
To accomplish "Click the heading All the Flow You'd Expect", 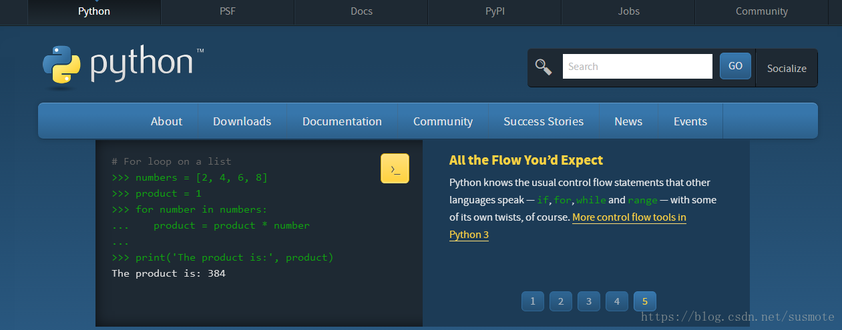I will tap(526, 160).
